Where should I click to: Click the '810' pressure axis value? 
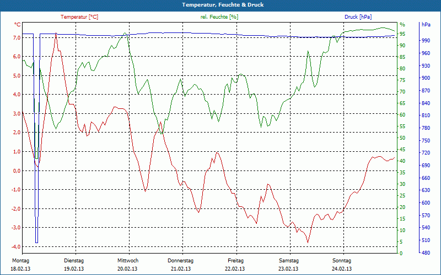(x=426, y=116)
